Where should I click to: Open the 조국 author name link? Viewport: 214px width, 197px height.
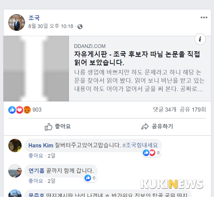tap(34, 18)
